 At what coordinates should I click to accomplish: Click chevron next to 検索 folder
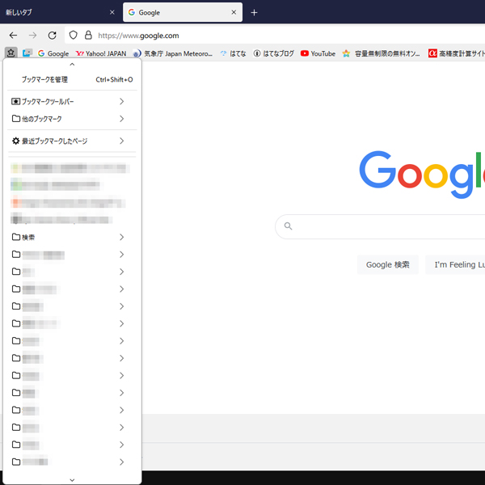(121, 237)
